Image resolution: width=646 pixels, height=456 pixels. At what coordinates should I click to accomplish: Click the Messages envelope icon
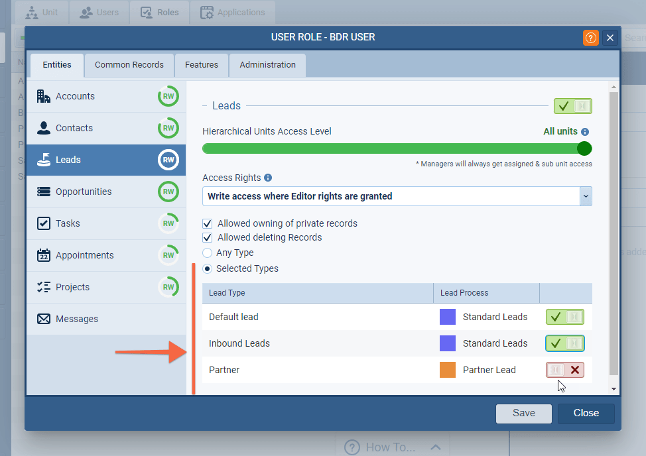[x=44, y=319]
